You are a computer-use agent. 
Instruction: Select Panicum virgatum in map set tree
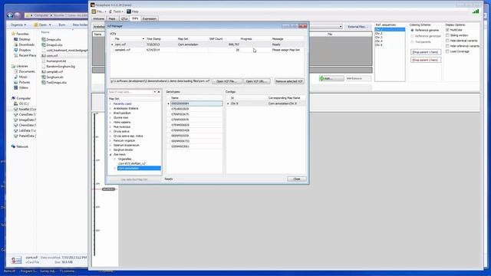pos(124,141)
